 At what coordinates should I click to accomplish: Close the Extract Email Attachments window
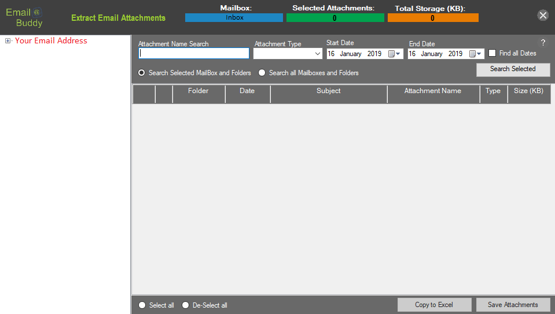543,15
